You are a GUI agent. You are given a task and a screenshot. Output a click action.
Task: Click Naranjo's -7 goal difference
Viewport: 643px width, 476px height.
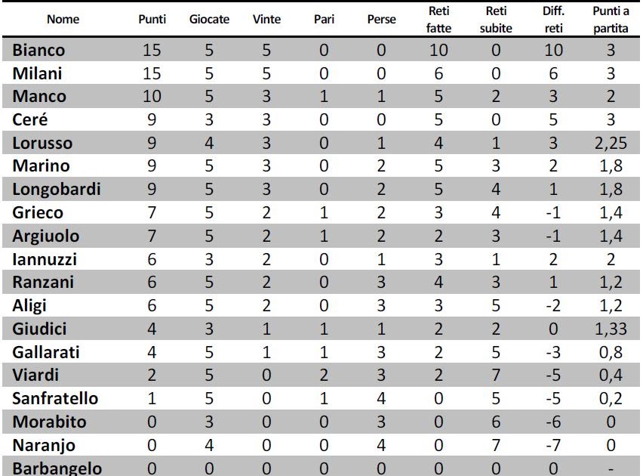coord(553,445)
